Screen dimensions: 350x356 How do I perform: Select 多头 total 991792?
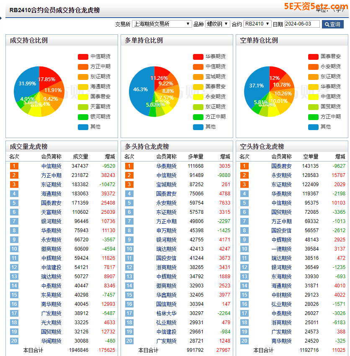[x=195, y=350]
